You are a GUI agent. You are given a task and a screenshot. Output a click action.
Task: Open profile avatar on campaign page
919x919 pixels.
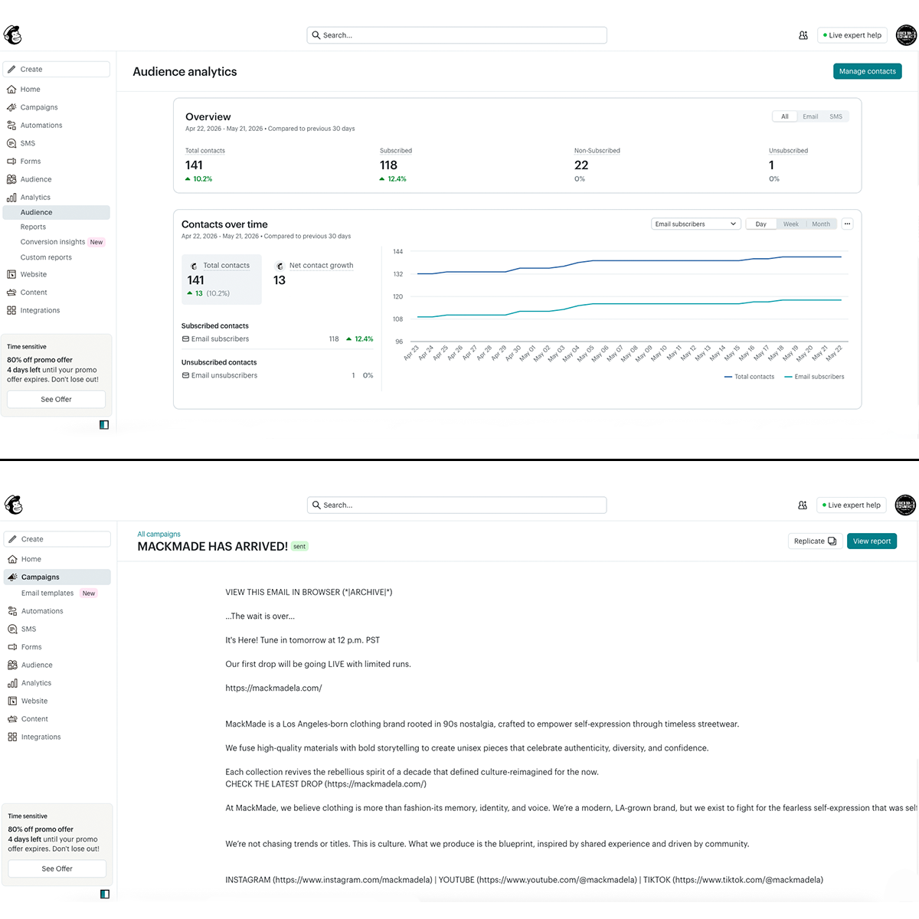[x=906, y=505]
